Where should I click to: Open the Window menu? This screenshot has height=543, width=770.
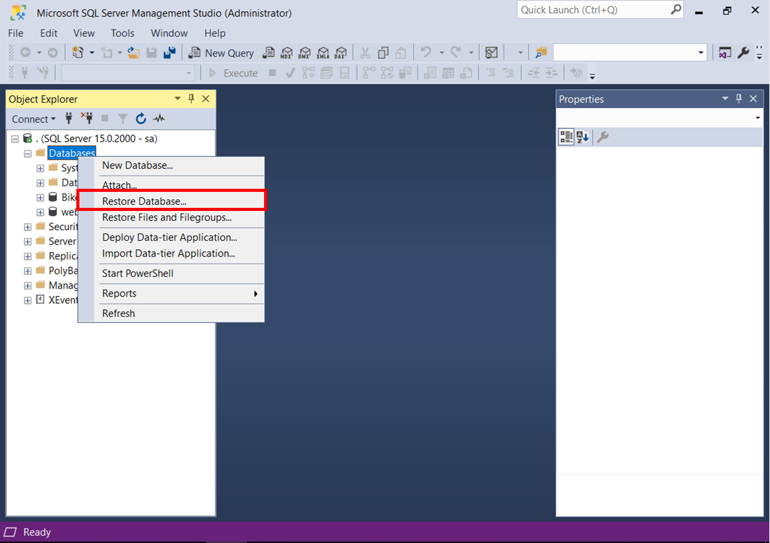[169, 33]
